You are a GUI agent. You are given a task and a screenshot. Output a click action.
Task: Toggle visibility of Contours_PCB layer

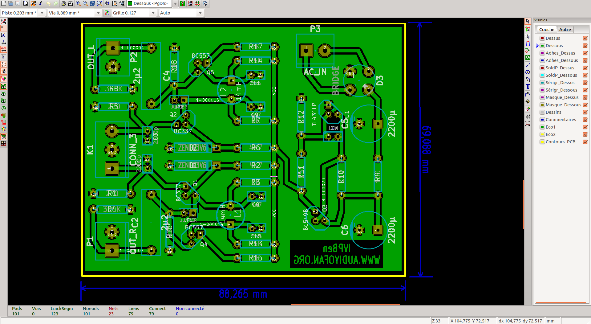pyautogui.click(x=585, y=142)
